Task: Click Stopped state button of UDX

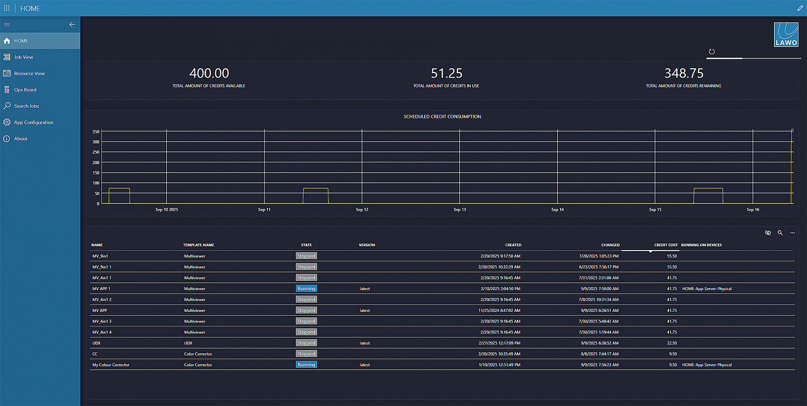Action: [306, 343]
